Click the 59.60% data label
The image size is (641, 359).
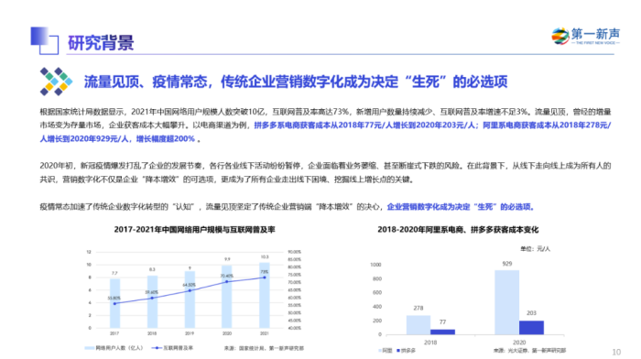click(x=152, y=292)
